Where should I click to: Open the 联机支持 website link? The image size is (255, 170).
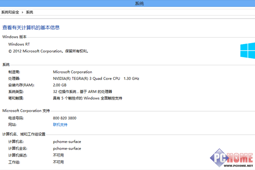tap(60, 125)
